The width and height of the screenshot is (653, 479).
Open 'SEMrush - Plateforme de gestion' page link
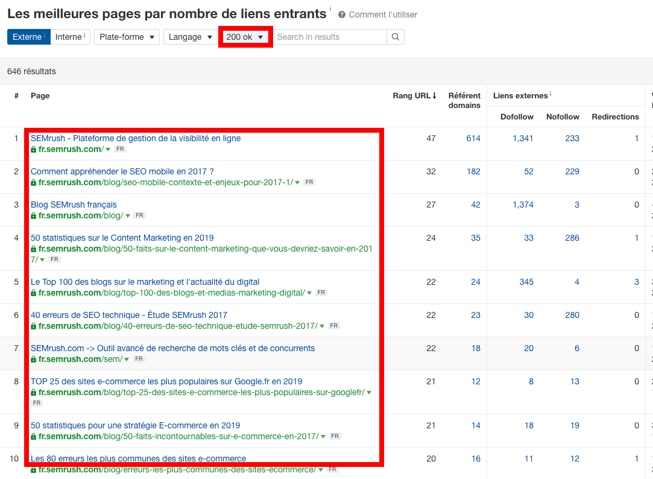pyautogui.click(x=136, y=138)
